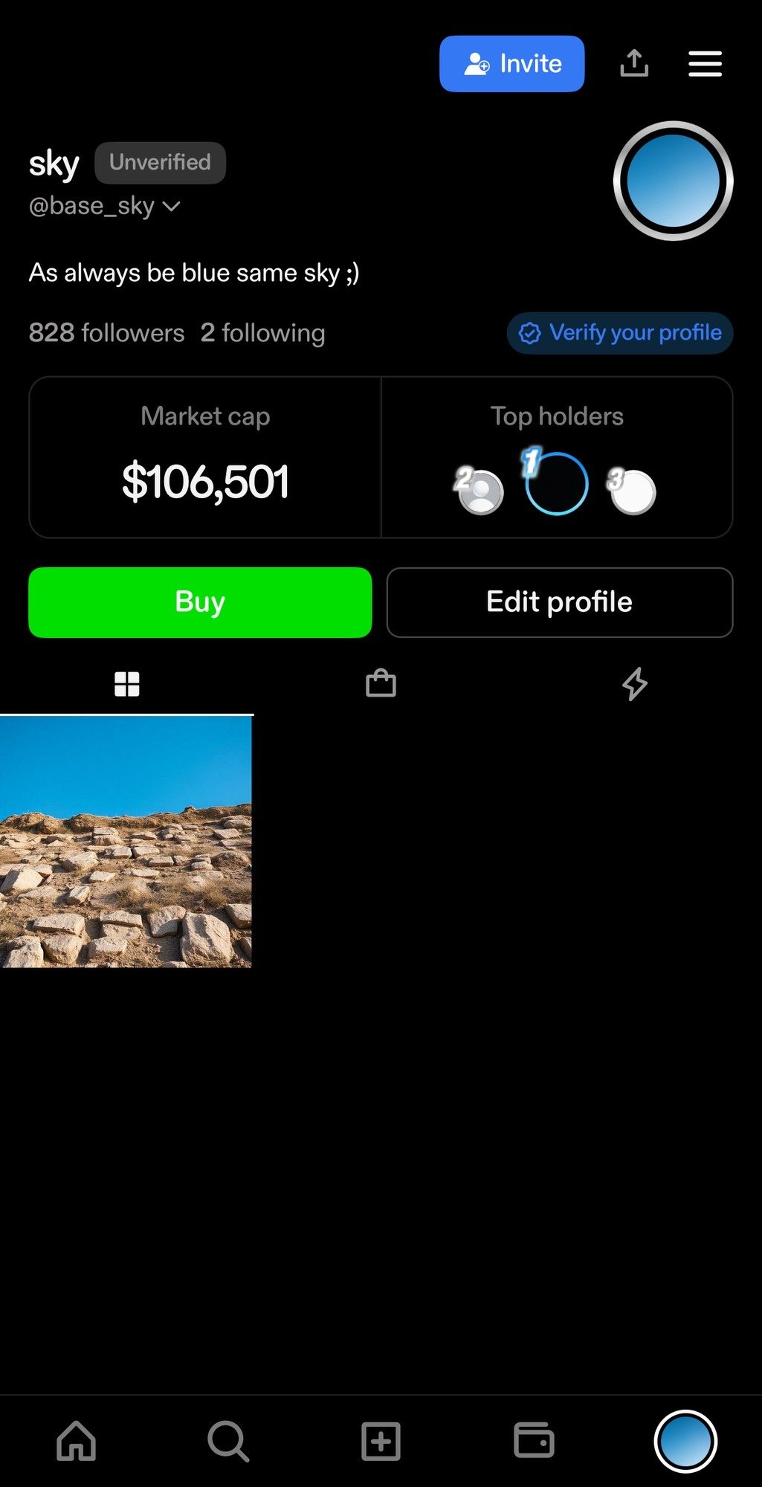The image size is (762, 1487).
Task: Click the blue Invite button
Action: [x=511, y=64]
